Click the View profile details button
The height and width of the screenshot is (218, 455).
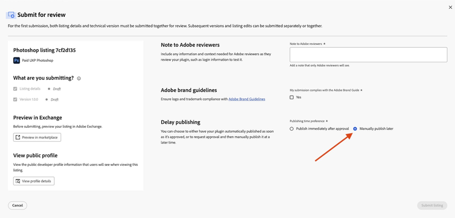click(33, 181)
